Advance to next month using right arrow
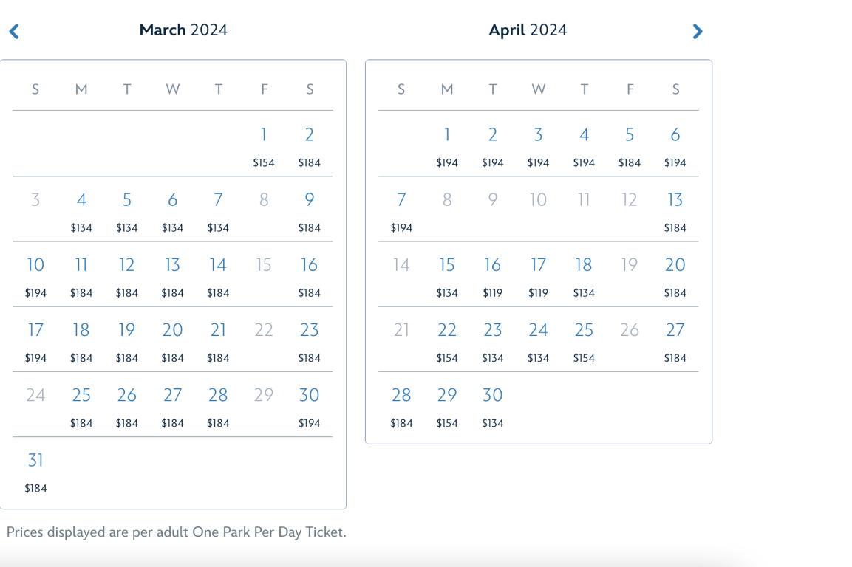The width and height of the screenshot is (852, 567). [697, 31]
